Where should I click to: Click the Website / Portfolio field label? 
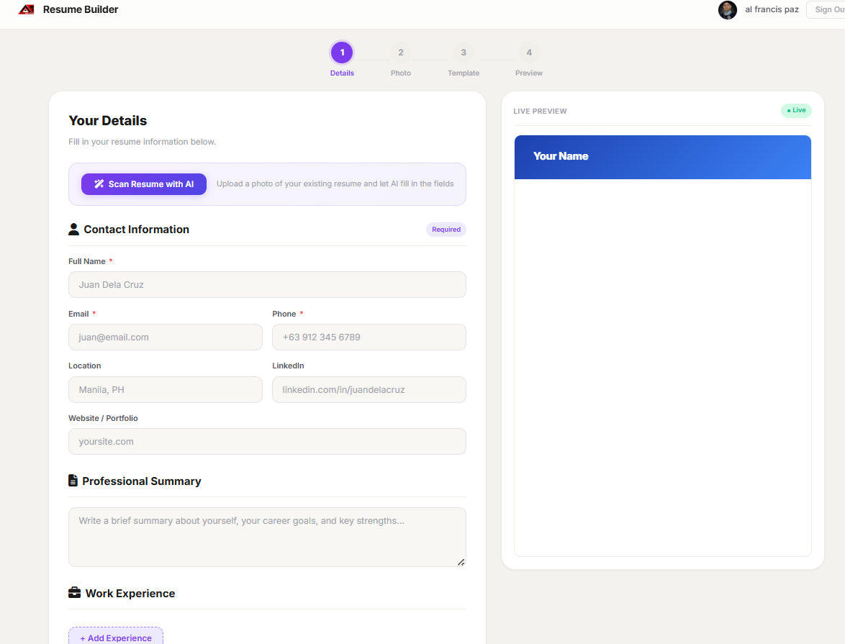click(x=103, y=418)
